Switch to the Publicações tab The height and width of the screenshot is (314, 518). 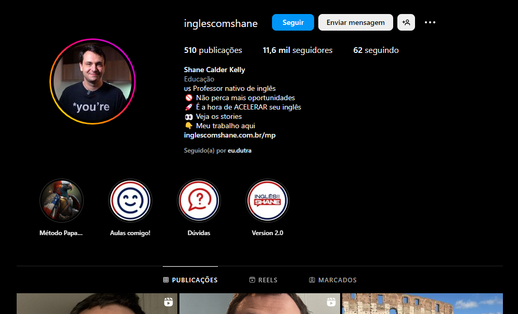[190, 280]
